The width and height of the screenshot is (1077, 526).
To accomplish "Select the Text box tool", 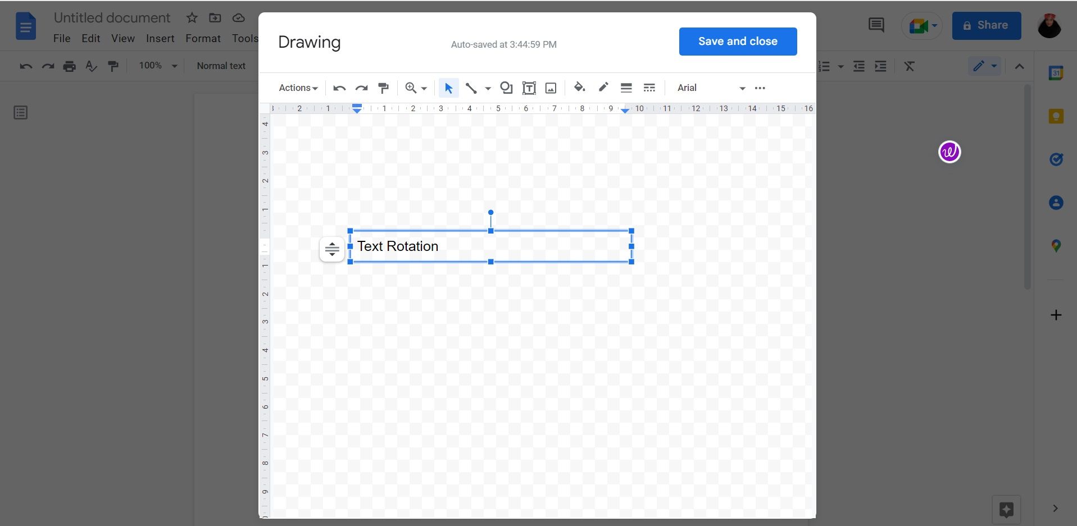I will pyautogui.click(x=529, y=88).
